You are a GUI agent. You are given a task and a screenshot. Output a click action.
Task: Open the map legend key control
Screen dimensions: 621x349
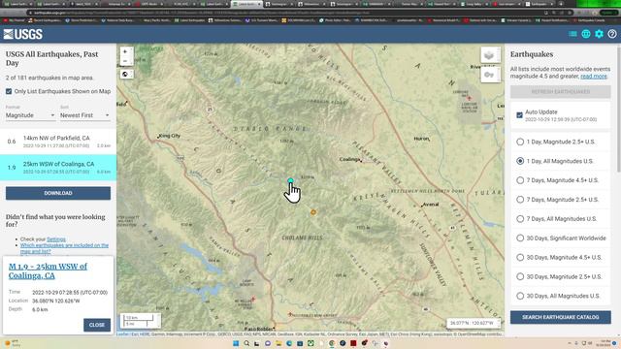click(x=490, y=75)
